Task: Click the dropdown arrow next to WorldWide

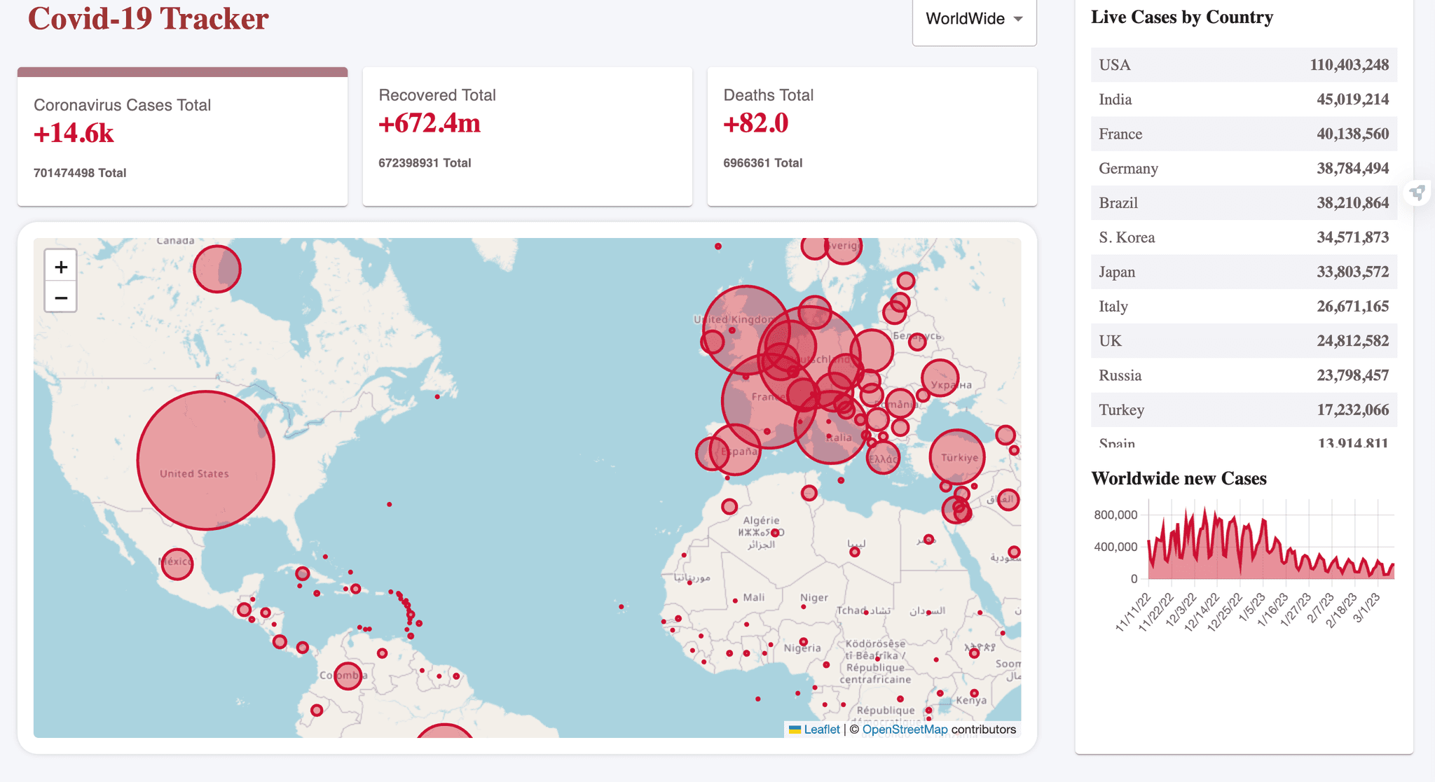Action: click(x=1018, y=19)
